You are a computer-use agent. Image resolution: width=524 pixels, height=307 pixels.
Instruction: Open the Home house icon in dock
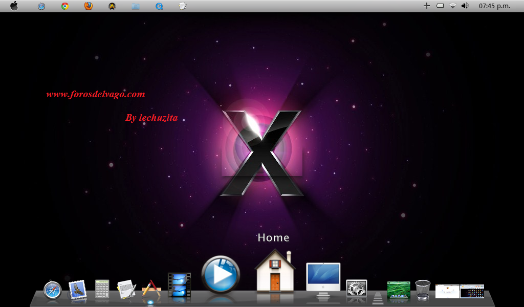(x=275, y=270)
